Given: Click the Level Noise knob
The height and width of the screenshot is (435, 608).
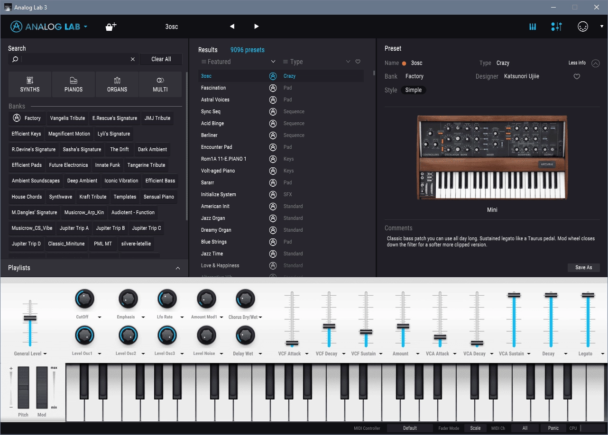Looking at the screenshot, I should click(206, 335).
